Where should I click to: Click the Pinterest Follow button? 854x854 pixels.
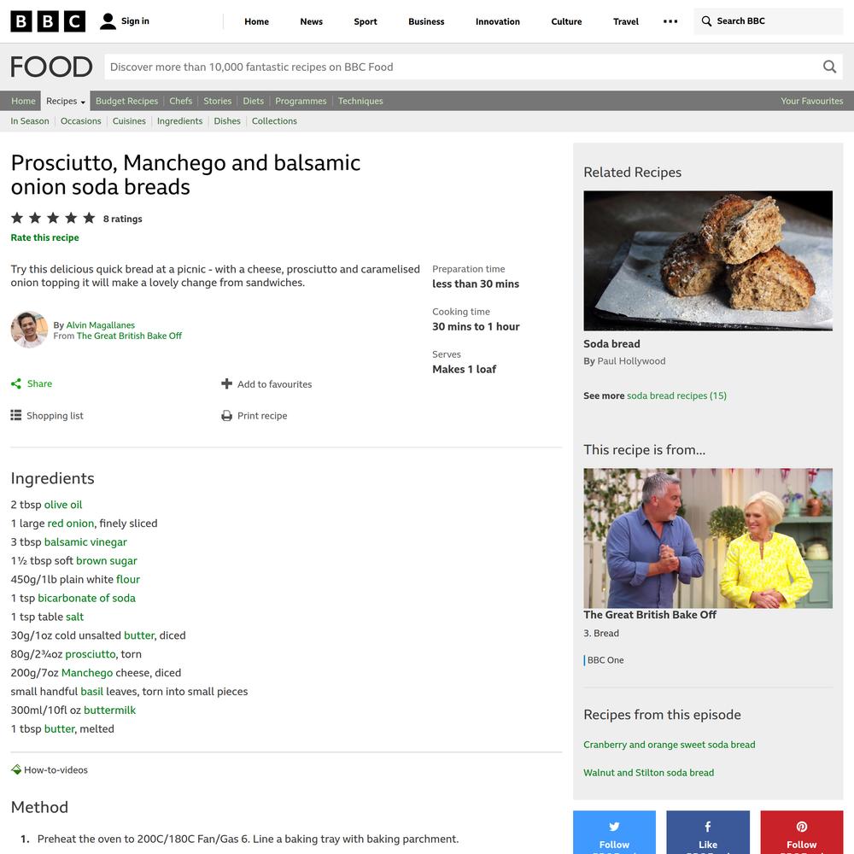tap(802, 832)
